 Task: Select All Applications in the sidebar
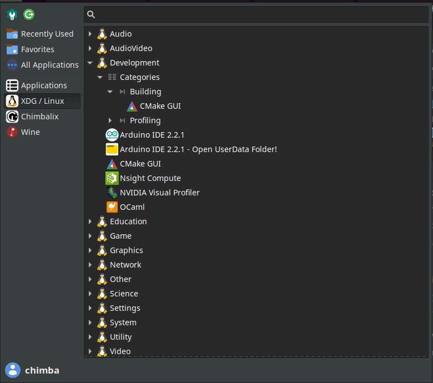49,65
